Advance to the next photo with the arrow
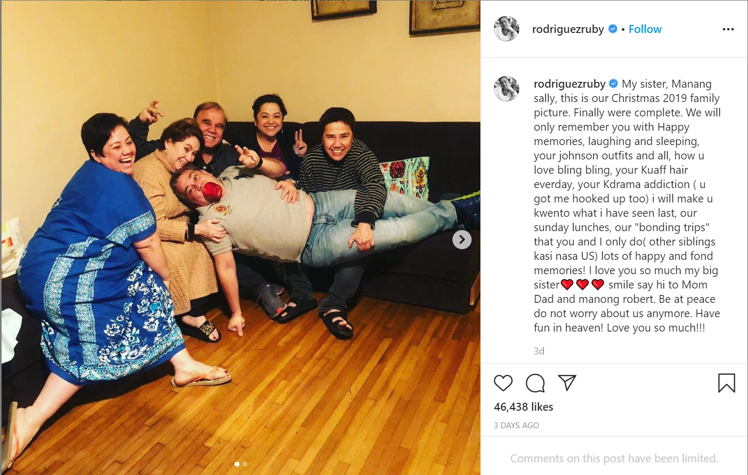Viewport: 748px width, 475px height. 462,240
